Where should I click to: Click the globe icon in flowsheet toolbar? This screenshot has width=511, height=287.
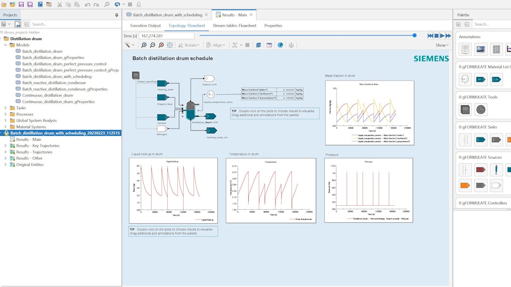pos(280,45)
